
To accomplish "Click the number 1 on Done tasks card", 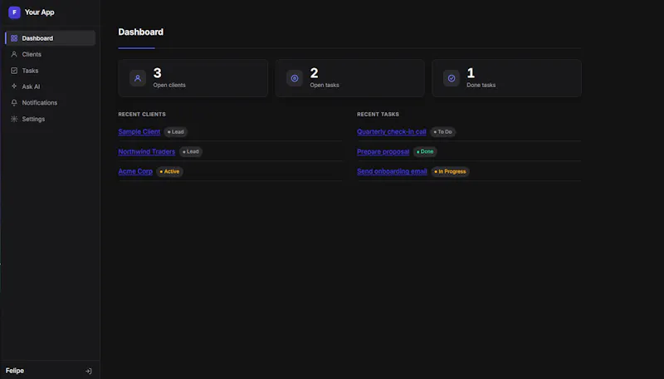I will tap(471, 73).
